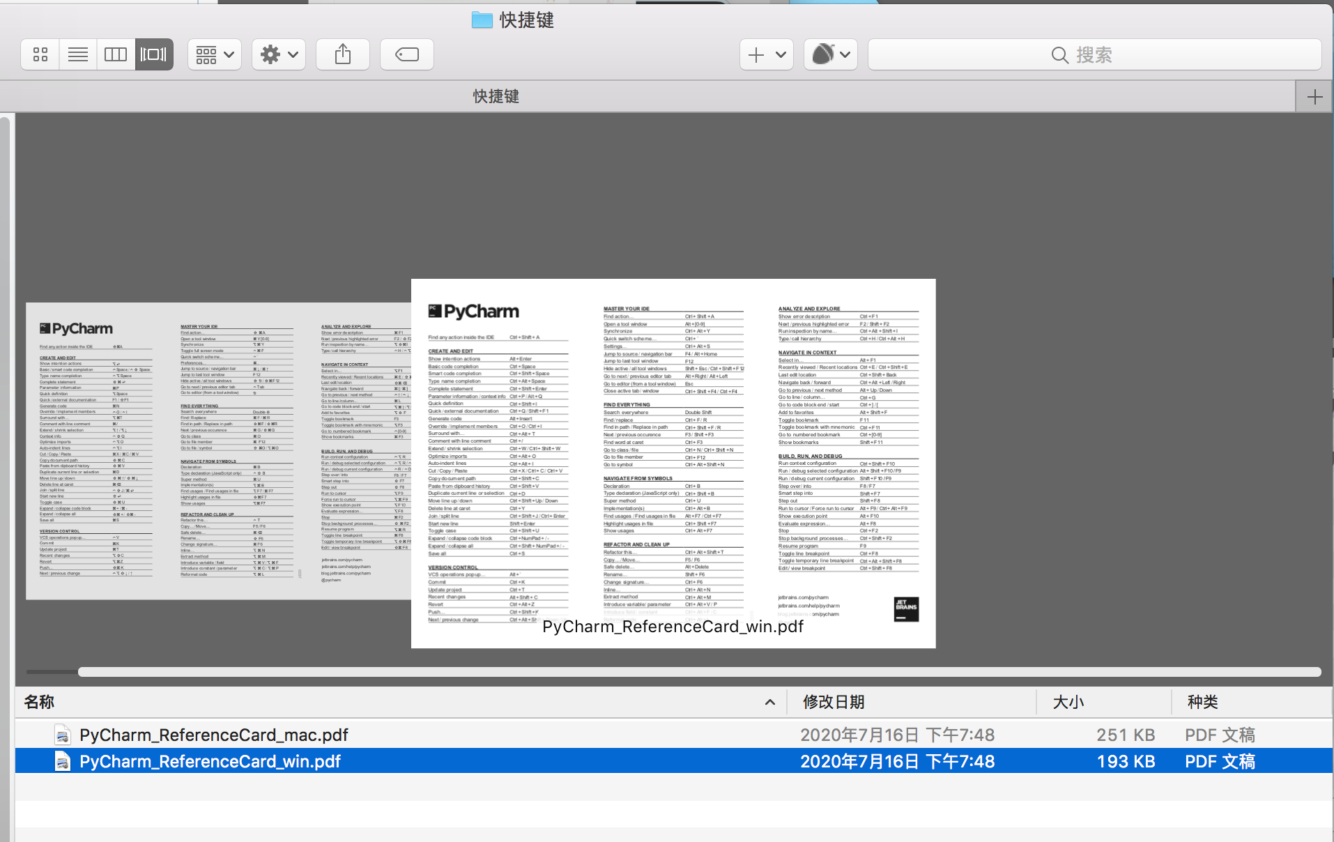
Task: Click the Edit Tags button
Action: coord(407,54)
